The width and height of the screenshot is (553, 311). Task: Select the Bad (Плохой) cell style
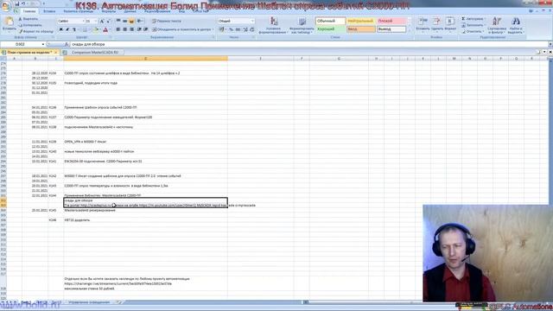(391, 21)
